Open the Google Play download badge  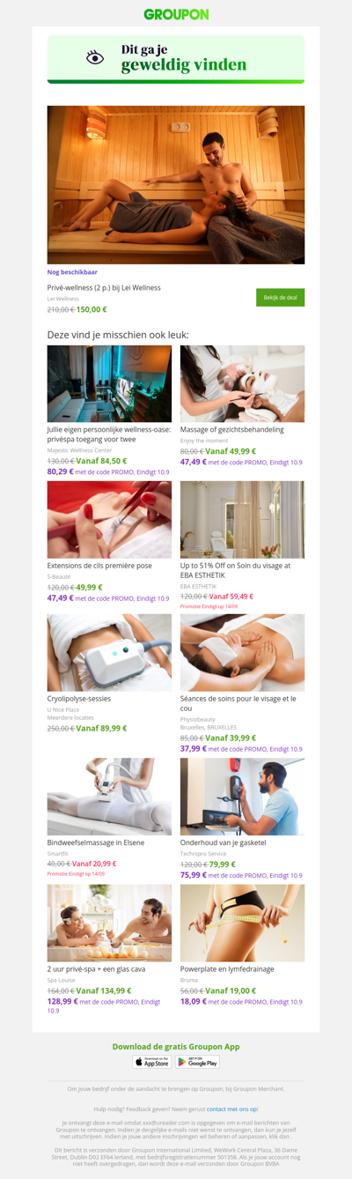click(197, 1062)
